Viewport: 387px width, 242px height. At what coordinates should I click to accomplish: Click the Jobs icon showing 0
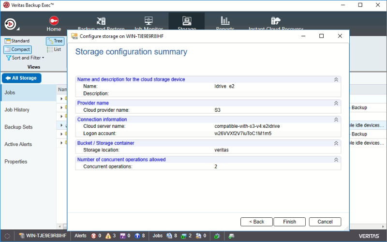click(198, 236)
